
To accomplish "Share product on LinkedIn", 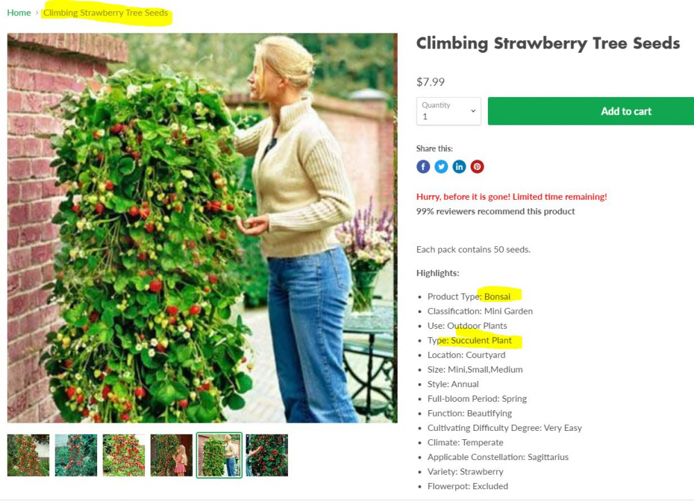I will (x=459, y=167).
